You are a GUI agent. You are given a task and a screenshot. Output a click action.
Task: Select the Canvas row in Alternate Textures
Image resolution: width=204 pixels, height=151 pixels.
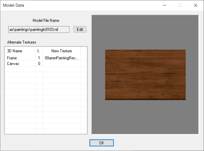[x=46, y=63]
